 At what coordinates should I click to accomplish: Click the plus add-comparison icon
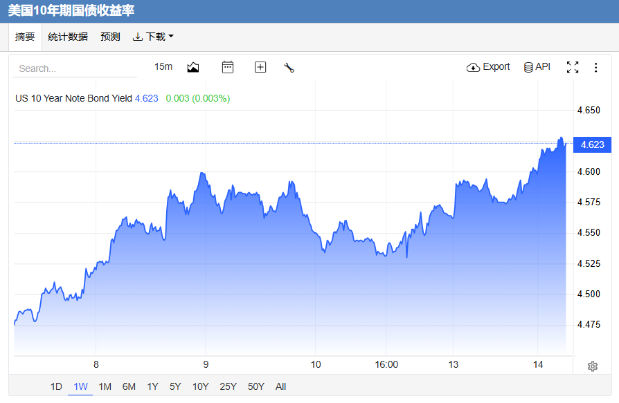tap(260, 67)
